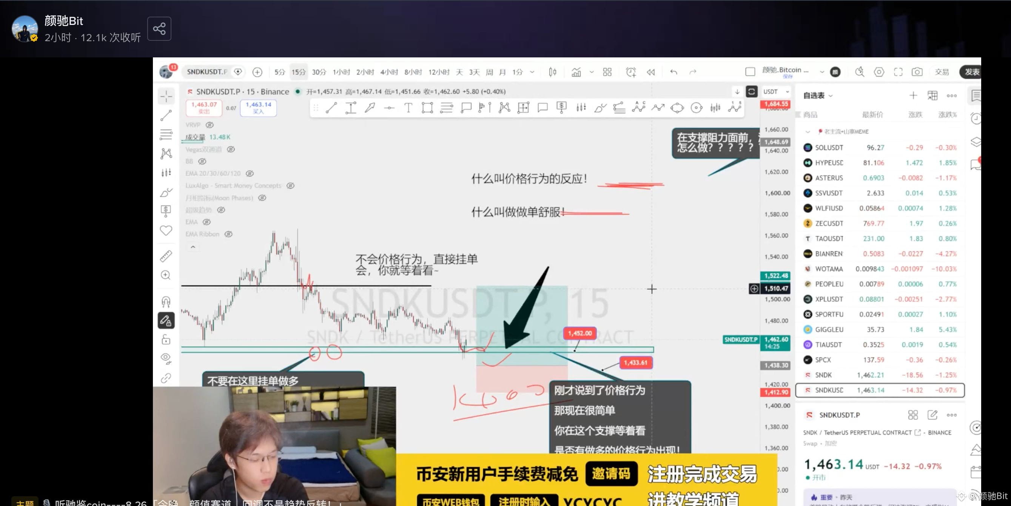Screen dimensions: 1011x506
Task: Select the Elliott wave 1-5 tool
Action: click(734, 107)
